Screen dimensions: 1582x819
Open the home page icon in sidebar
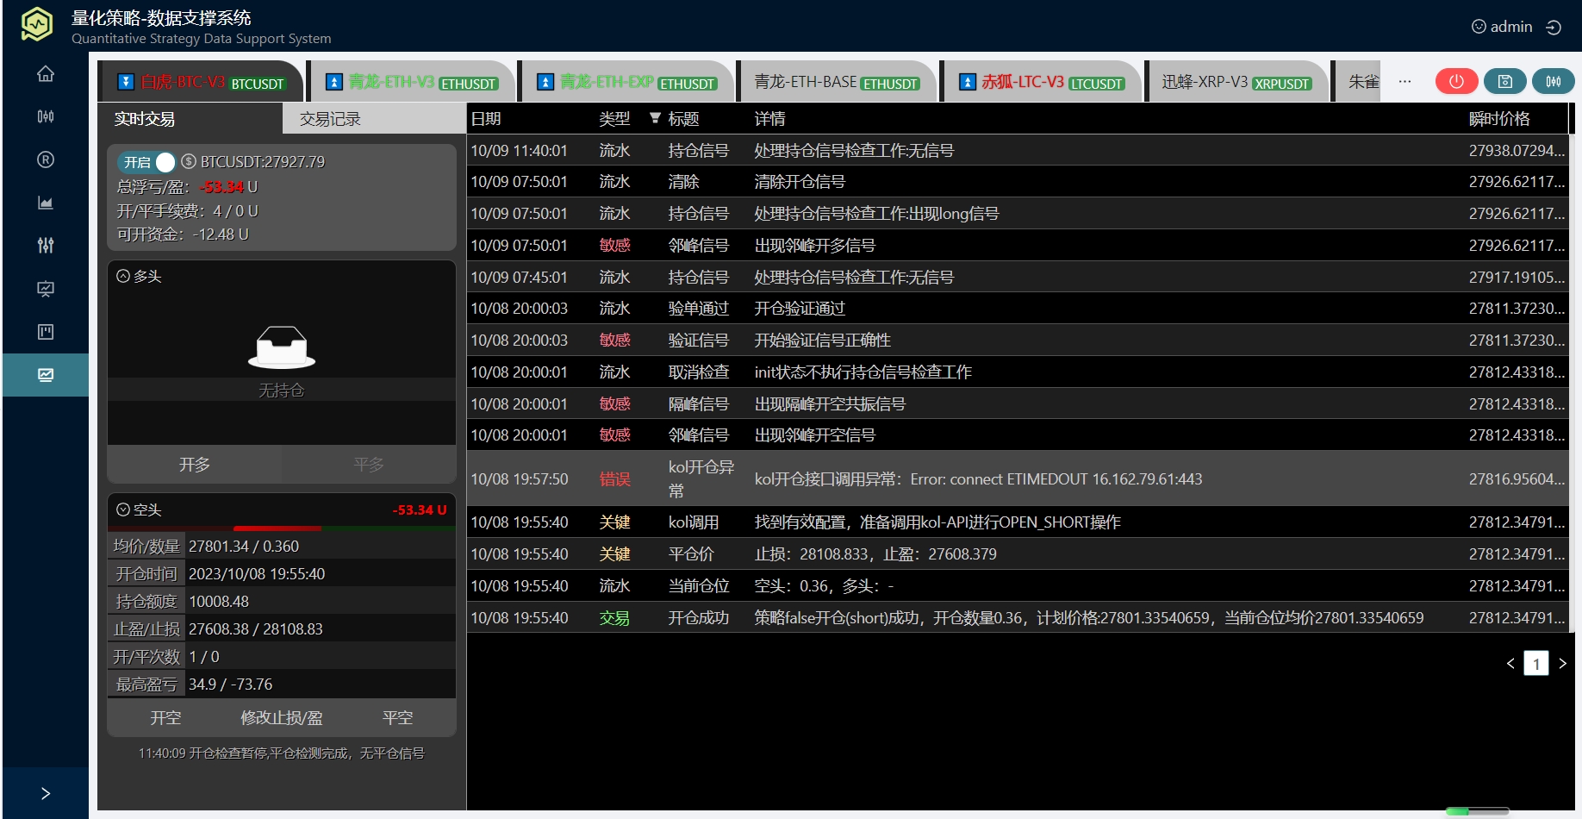click(x=46, y=74)
